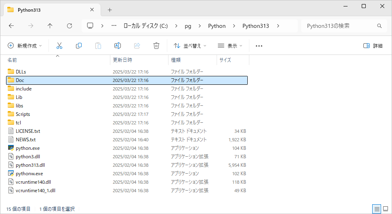Image resolution: width=392 pixels, height=214 pixels.
Task: Expand chevron next to PC icon
Action: [102, 26]
